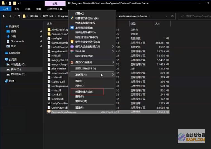Click the Huorong antivirus shield icon
The width and height of the screenshot is (211, 149).
[x=72, y=42]
